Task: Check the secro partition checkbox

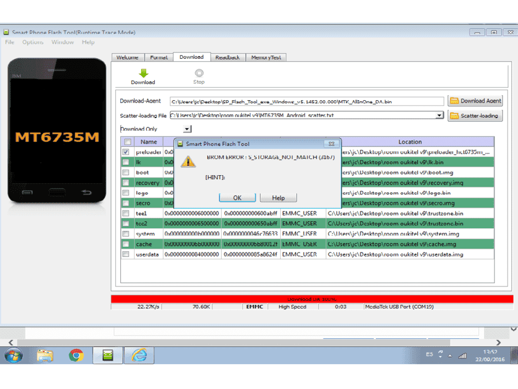Action: point(126,203)
